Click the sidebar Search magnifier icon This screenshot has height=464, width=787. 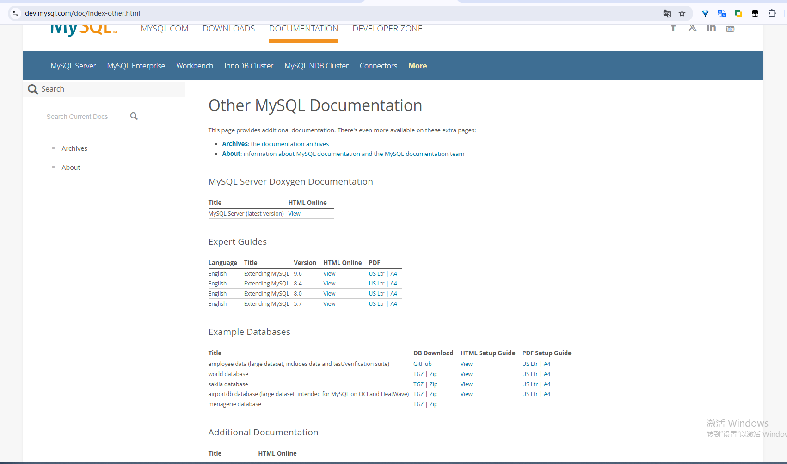tap(33, 89)
